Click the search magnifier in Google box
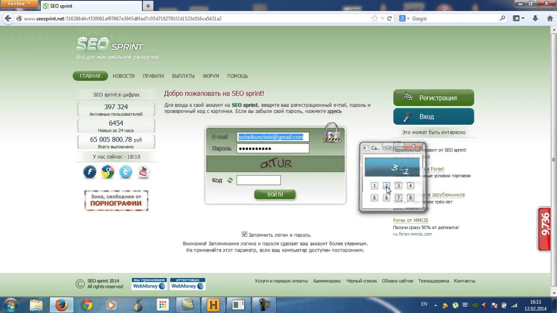 (503, 19)
